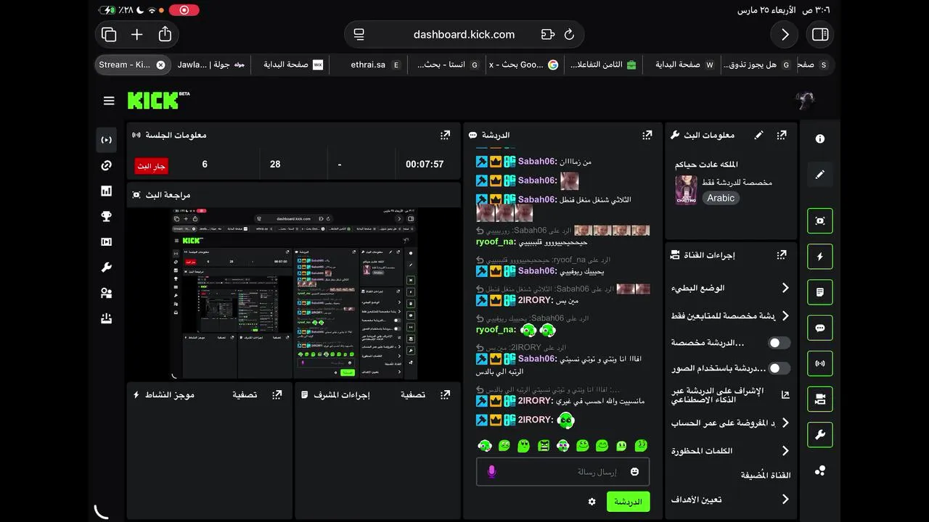Toggle the browser sidebar button

(x=820, y=34)
